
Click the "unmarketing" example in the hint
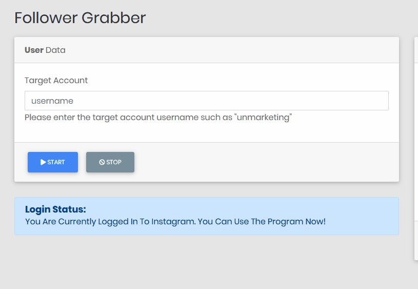click(x=263, y=118)
